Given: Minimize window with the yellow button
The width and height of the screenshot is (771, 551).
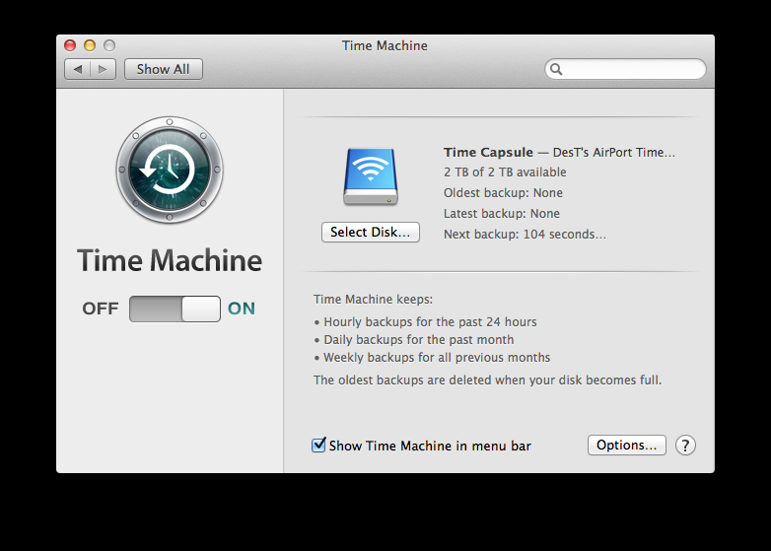Looking at the screenshot, I should tap(90, 45).
